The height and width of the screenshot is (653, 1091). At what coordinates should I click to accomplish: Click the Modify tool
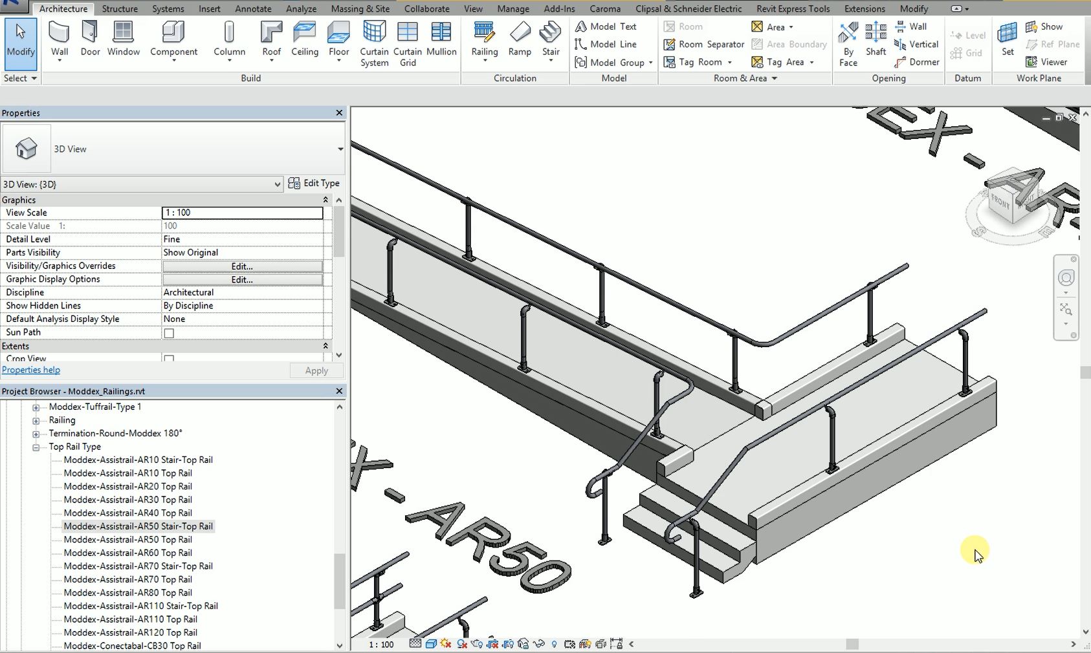21,43
